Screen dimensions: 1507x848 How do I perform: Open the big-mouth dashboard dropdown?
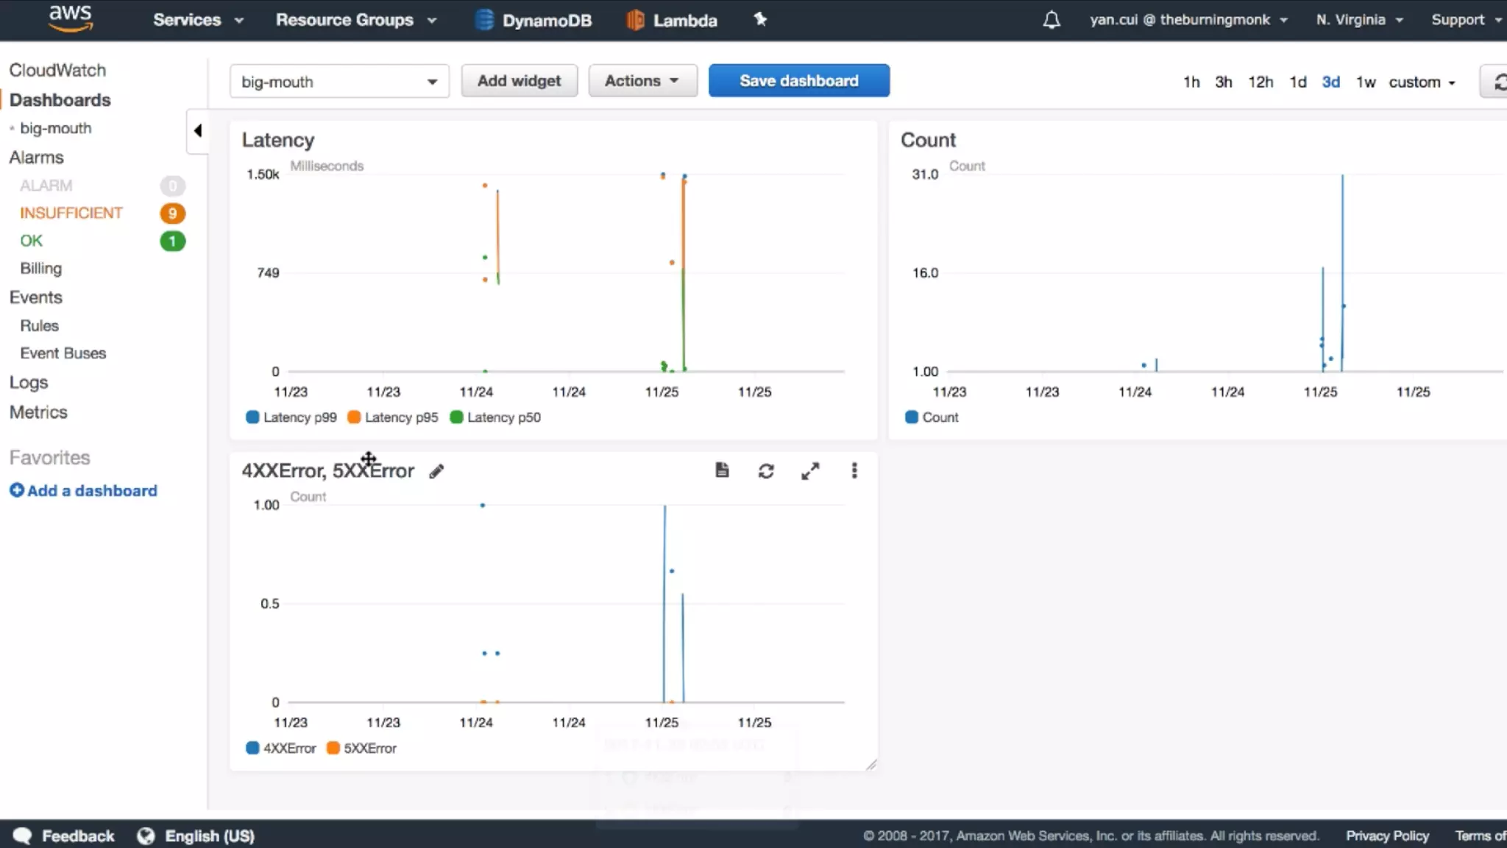tap(339, 82)
